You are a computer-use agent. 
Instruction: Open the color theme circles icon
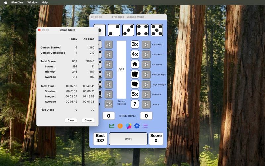(129, 126)
